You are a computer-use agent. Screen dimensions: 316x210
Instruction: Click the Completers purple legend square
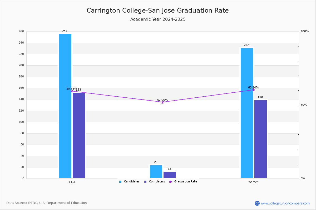(x=145, y=182)
